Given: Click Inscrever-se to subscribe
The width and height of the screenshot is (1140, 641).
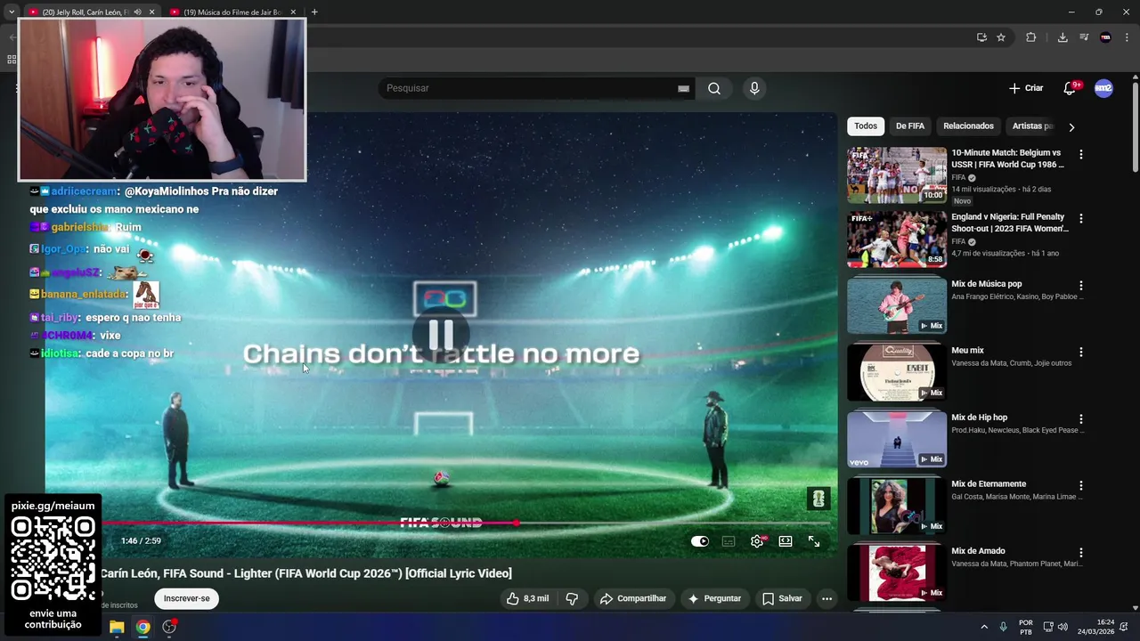Looking at the screenshot, I should (x=186, y=598).
